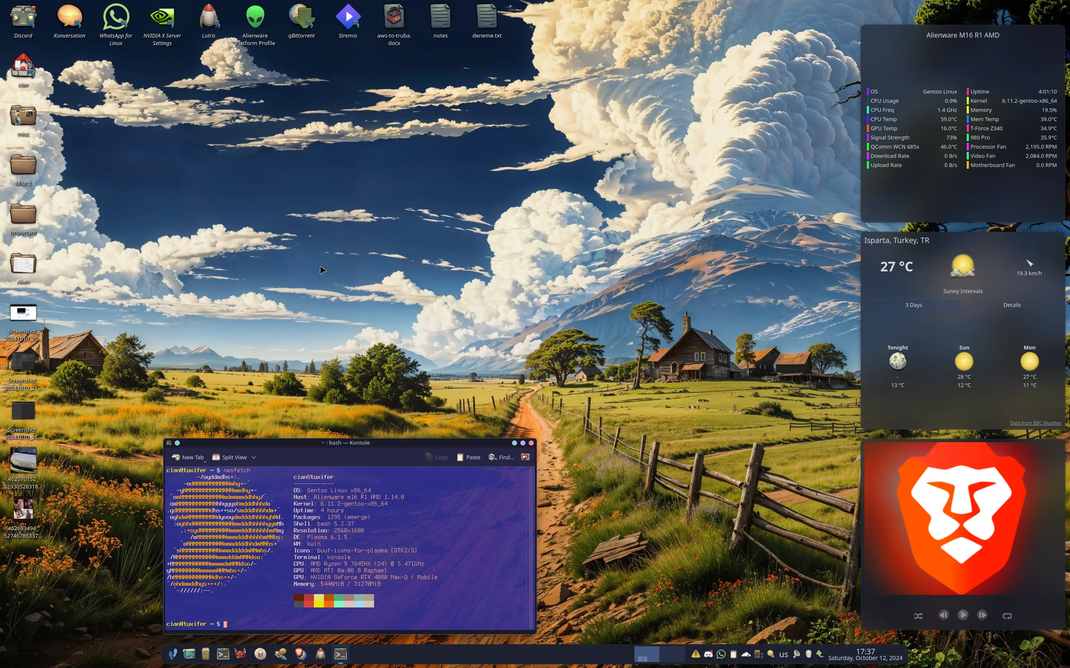This screenshot has width=1070, height=668.
Task: Open the Split View dropdown chevron
Action: click(x=254, y=458)
